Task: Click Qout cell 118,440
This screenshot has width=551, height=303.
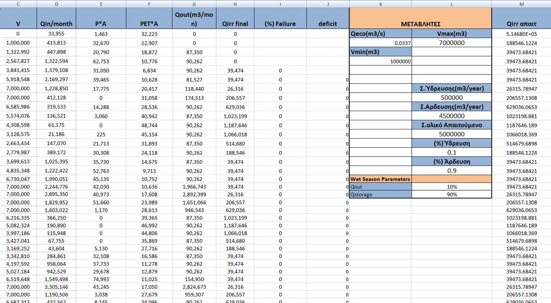Action: pos(194,88)
